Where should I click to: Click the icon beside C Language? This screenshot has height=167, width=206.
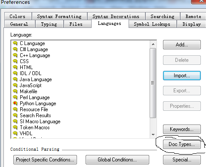point(15,43)
